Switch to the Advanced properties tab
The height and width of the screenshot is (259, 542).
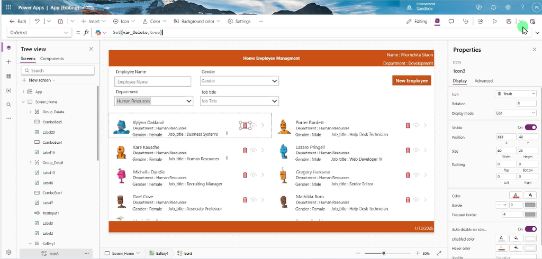coord(483,81)
